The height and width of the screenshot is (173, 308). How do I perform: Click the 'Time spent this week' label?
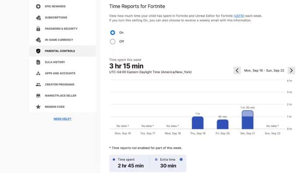coord(125,60)
